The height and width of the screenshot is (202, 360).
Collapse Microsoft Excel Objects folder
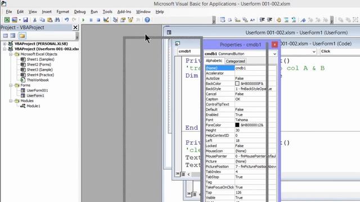point(11,54)
